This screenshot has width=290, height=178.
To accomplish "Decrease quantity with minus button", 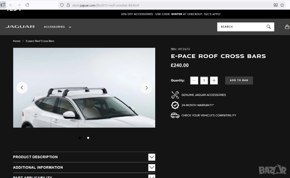I will point(194,80).
